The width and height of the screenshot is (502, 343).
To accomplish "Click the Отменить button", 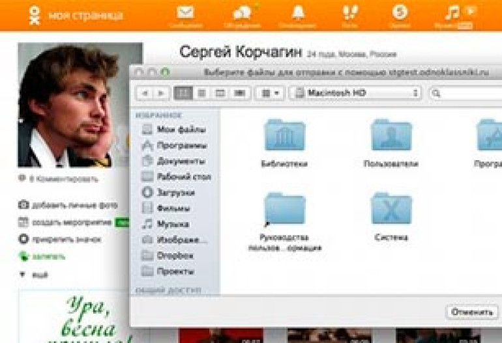I will pos(471,312).
